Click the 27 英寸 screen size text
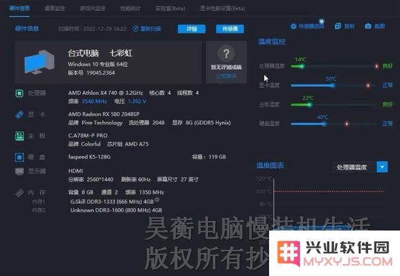This screenshot has width=400, height=276. pyautogui.click(x=190, y=180)
